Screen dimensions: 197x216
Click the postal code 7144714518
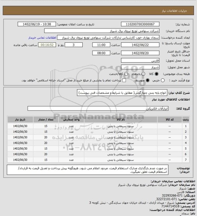(x=170, y=206)
